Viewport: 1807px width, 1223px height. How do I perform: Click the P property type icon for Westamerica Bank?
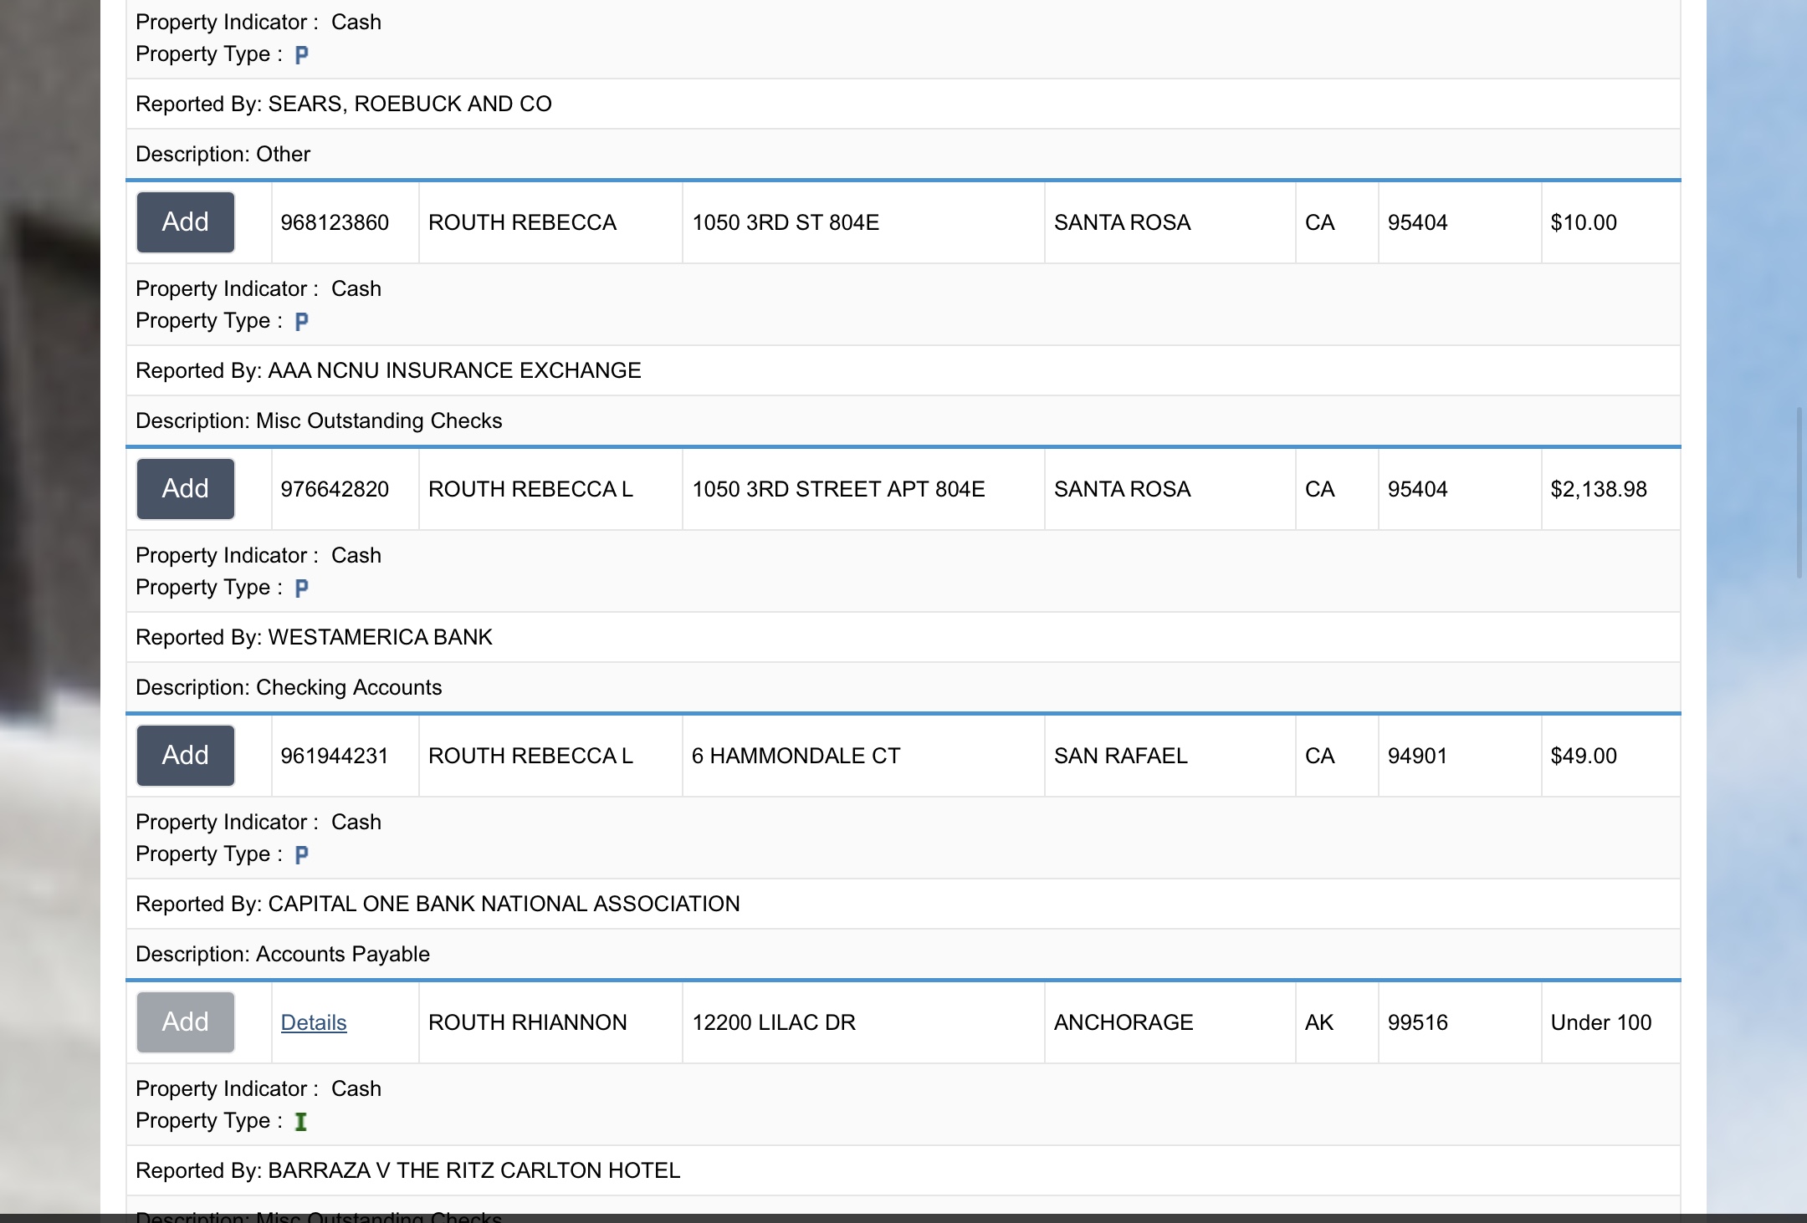(302, 589)
